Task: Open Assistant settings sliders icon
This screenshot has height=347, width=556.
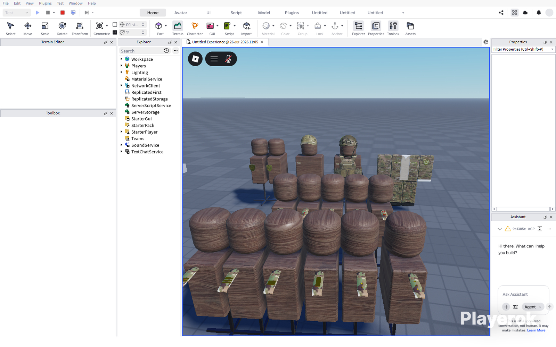Action: point(516,307)
